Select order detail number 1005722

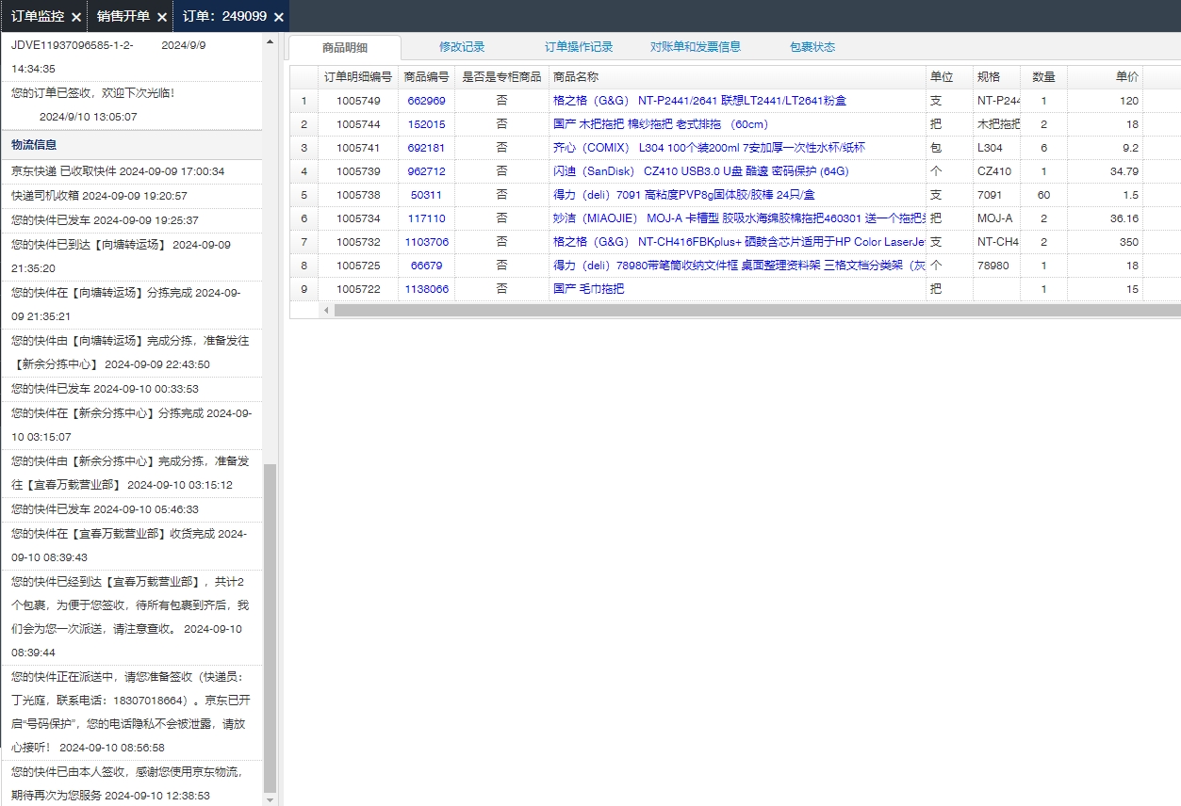pyautogui.click(x=358, y=289)
